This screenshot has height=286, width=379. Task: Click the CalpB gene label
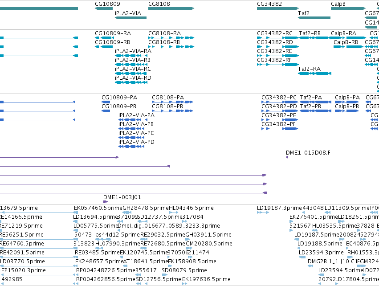(x=338, y=4)
